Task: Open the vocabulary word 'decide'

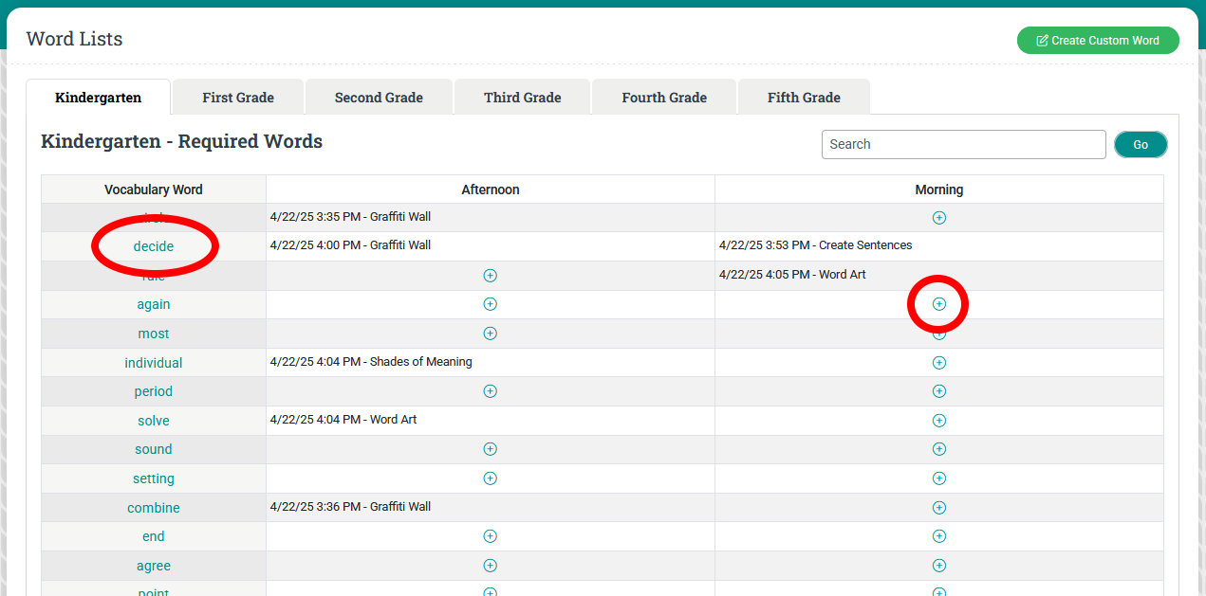Action: pos(154,246)
